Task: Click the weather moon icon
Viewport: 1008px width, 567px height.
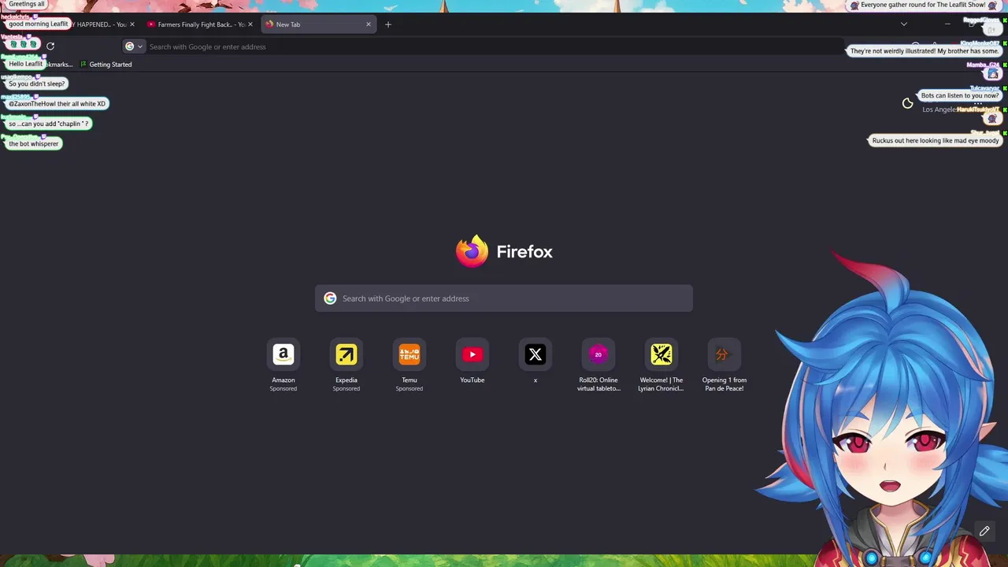Action: click(907, 103)
